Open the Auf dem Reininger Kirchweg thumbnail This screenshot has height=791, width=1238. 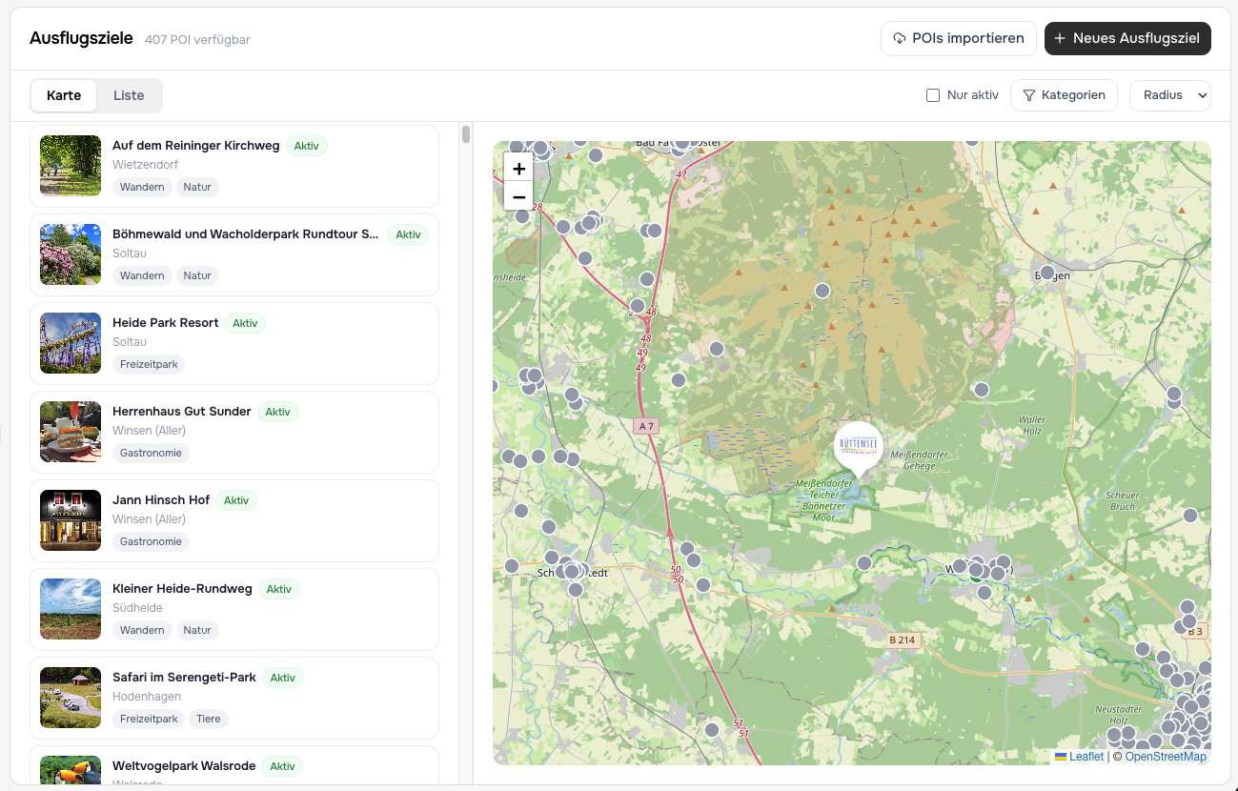point(71,166)
